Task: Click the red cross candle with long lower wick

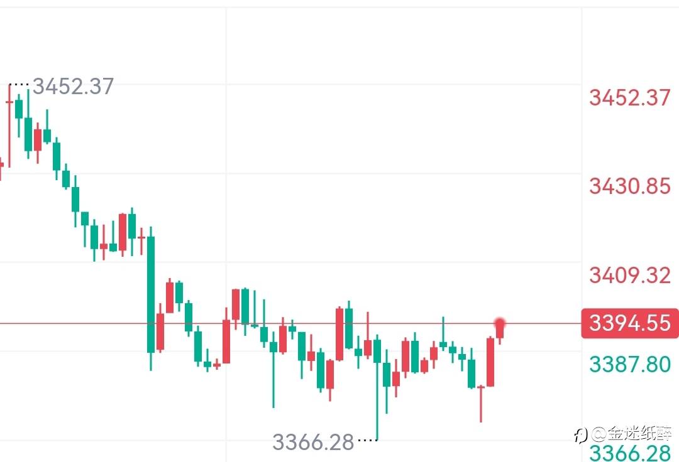Action: point(481,404)
